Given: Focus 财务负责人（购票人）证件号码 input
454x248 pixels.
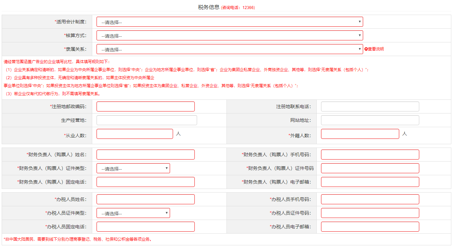Looking at the screenshot, I should 370,169.
